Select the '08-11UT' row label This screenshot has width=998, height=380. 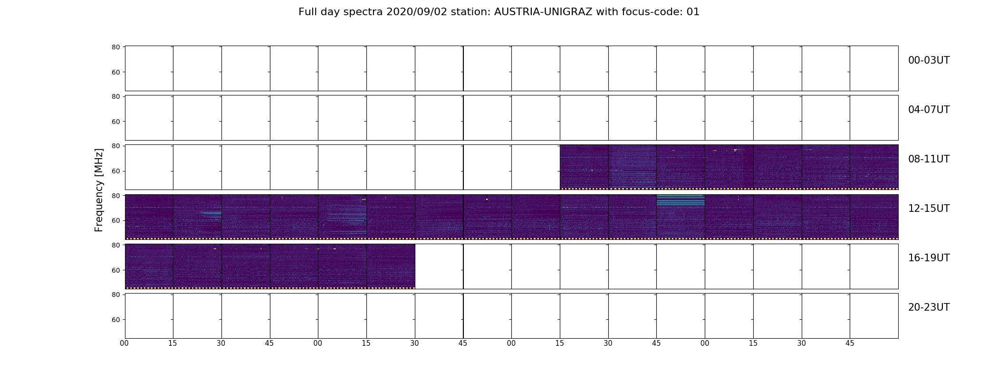[x=929, y=159]
